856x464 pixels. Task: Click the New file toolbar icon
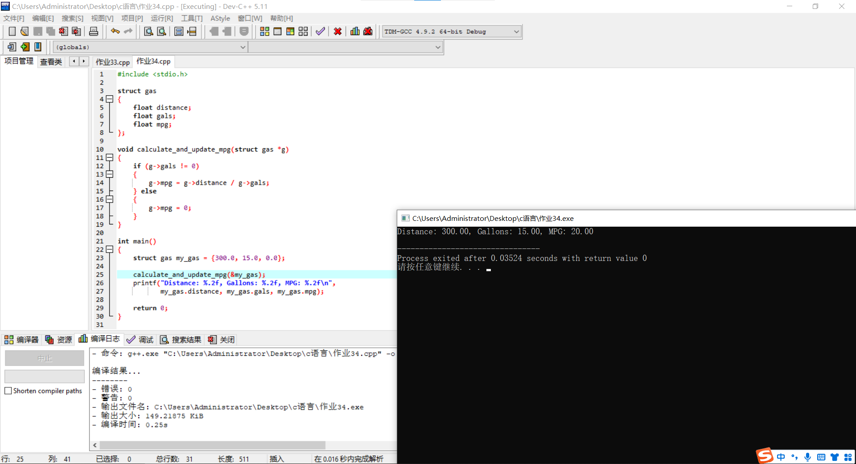(x=12, y=31)
